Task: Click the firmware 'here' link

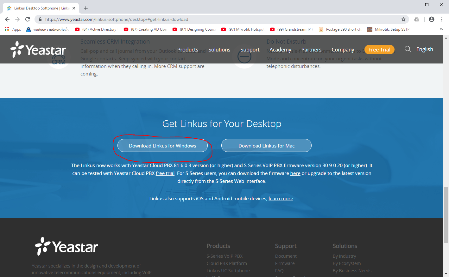Action: click(295, 173)
